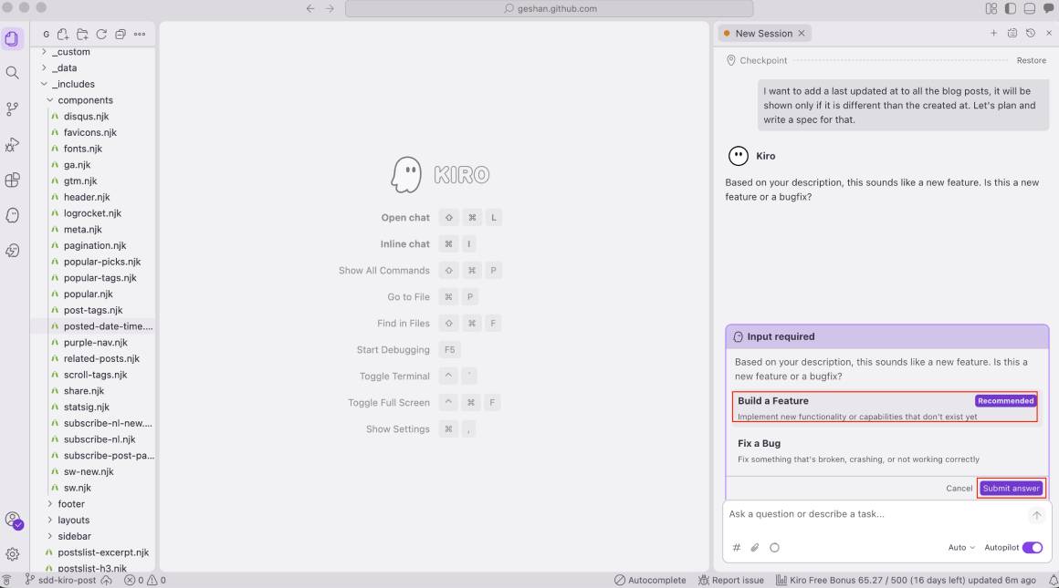Open the Extensions view
This screenshot has height=588, width=1059.
(12, 180)
